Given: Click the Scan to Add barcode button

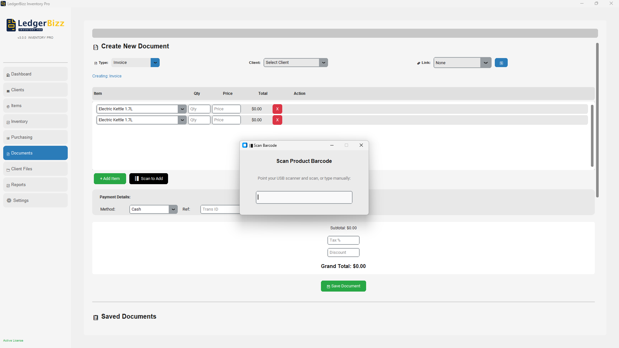Looking at the screenshot, I should (149, 179).
